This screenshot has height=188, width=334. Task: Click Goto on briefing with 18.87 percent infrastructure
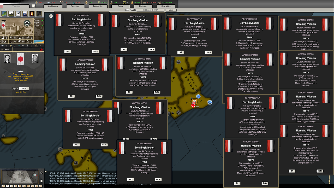[x=96, y=51]
